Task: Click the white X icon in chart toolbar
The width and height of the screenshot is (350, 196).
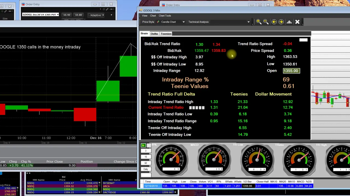Action: [297, 22]
